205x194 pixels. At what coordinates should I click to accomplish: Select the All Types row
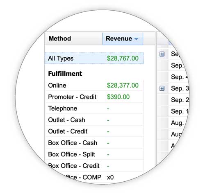click(94, 59)
